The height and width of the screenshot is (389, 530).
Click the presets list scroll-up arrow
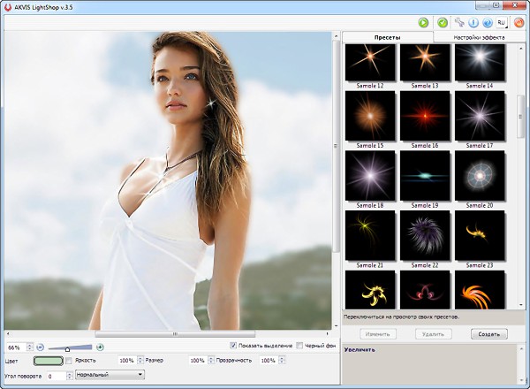[520, 48]
